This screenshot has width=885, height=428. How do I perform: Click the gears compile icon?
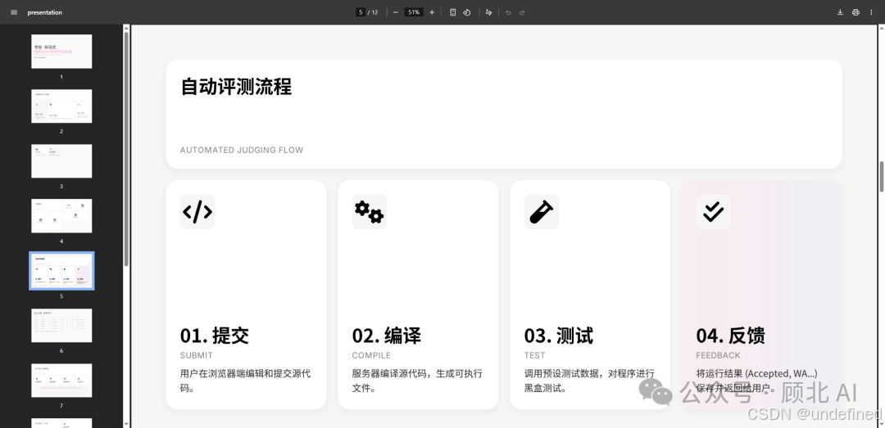[369, 212]
